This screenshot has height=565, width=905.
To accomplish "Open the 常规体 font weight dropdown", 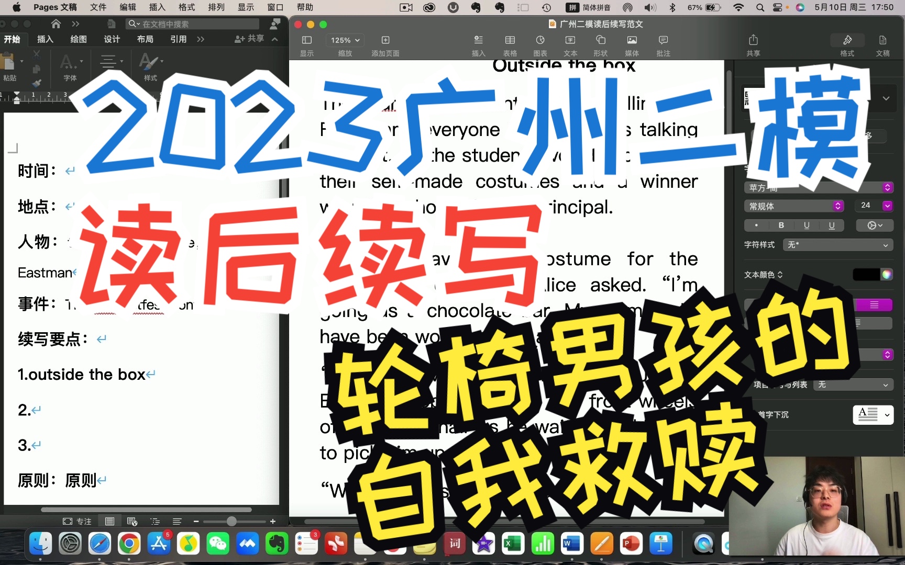I will [x=794, y=206].
